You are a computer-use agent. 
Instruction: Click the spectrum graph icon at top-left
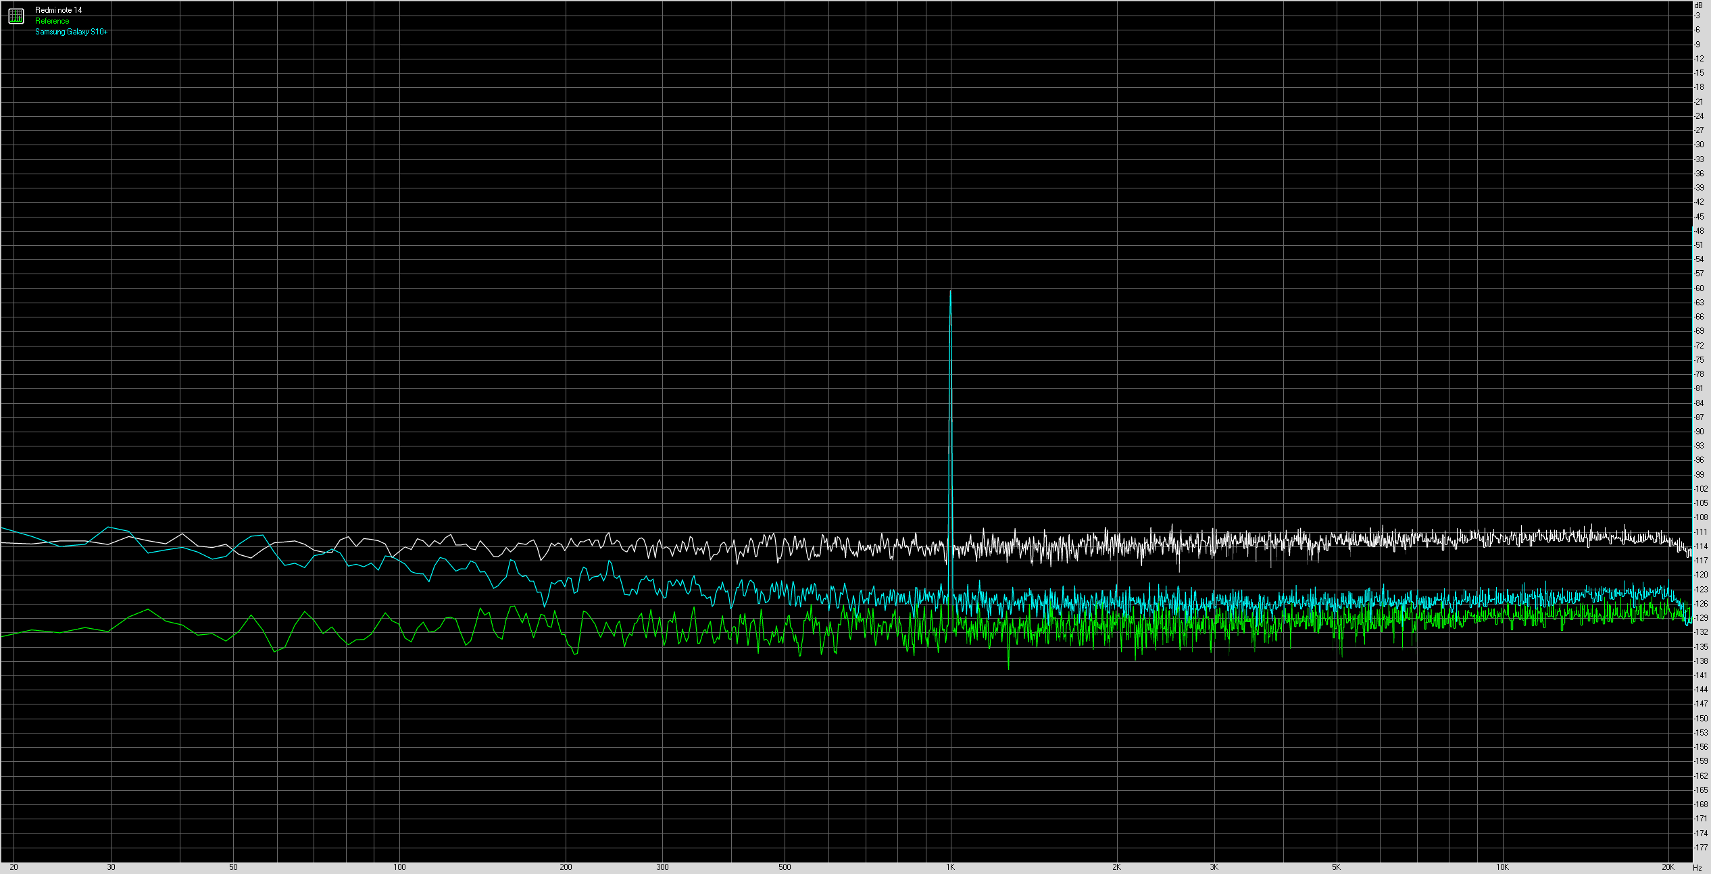click(x=16, y=16)
